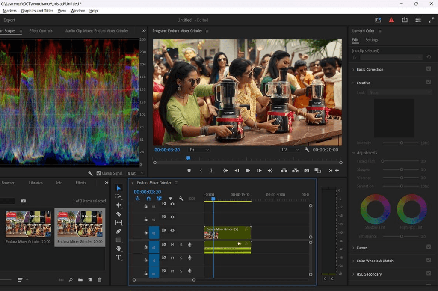Click the Export button in the header
Viewport: 438px width, 291px height.
(9, 20)
